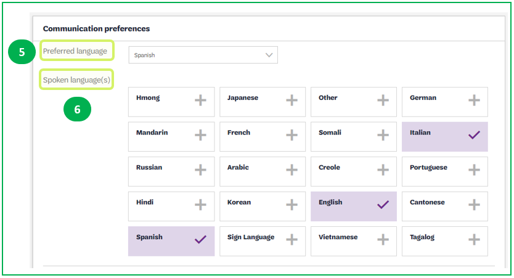Click the Spoken language(s) label

point(76,80)
